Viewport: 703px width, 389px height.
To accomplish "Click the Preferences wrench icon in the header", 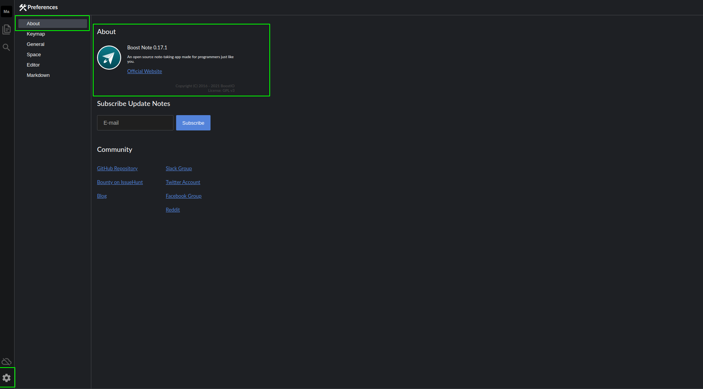I will pyautogui.click(x=23, y=7).
